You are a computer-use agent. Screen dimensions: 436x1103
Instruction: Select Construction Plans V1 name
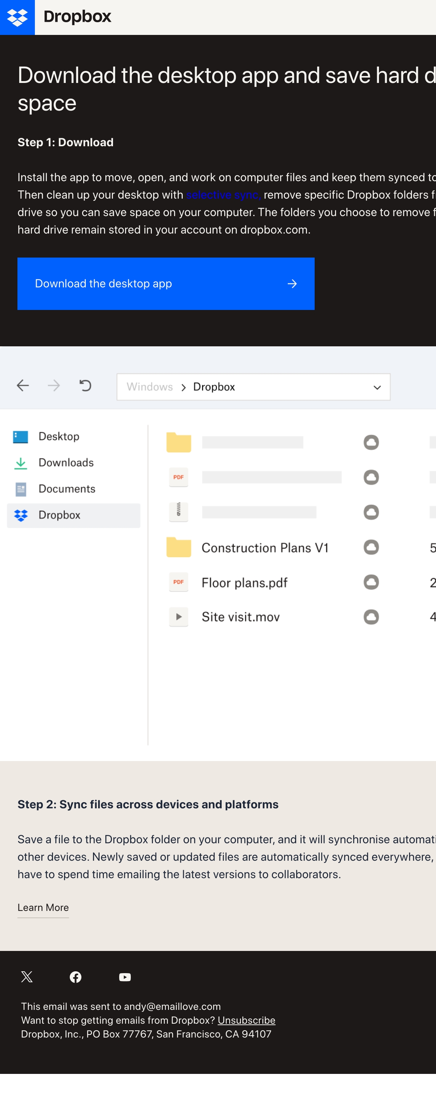click(x=265, y=547)
